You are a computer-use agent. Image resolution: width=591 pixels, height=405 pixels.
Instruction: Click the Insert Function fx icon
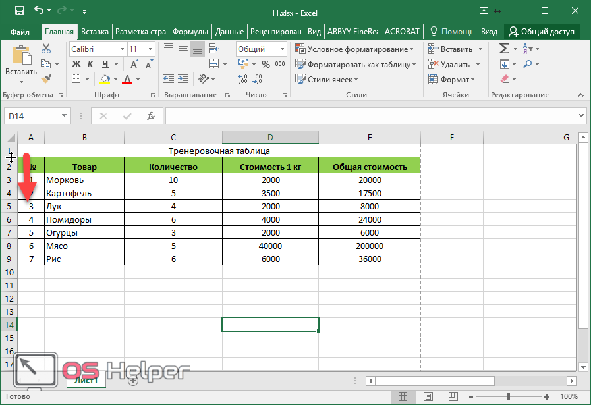(151, 116)
